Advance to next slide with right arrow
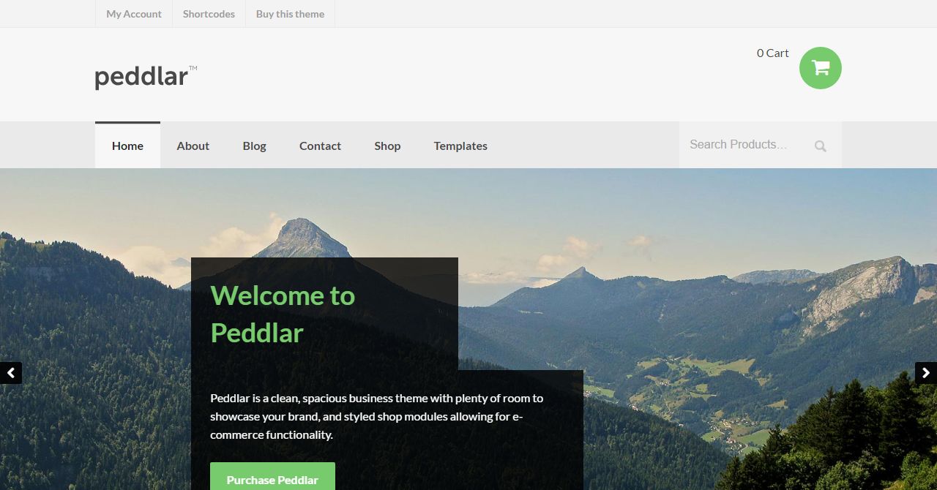Image resolution: width=937 pixels, height=490 pixels. [926, 373]
